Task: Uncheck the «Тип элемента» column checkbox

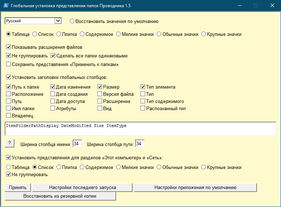Action: point(143,87)
